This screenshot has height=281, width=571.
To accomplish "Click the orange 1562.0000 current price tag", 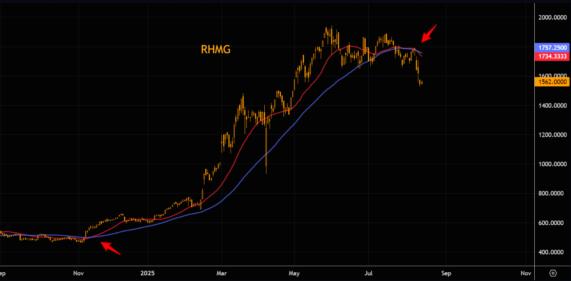I will [x=551, y=82].
